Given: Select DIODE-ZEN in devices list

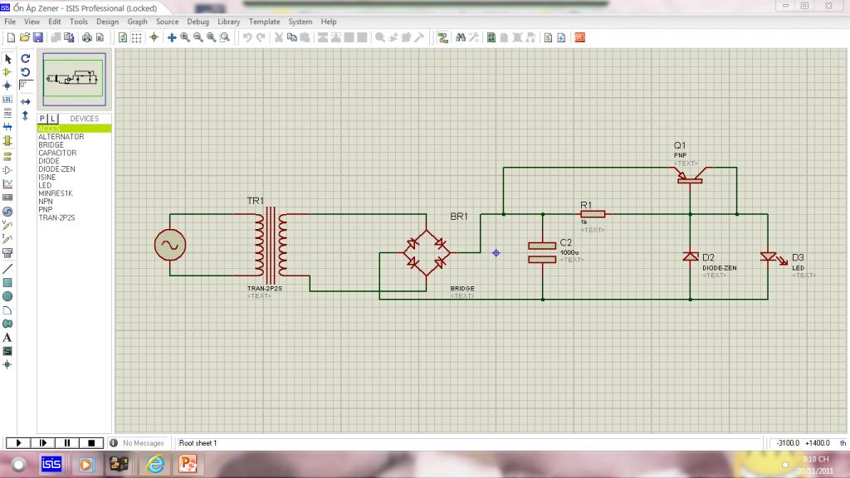Looking at the screenshot, I should [56, 169].
